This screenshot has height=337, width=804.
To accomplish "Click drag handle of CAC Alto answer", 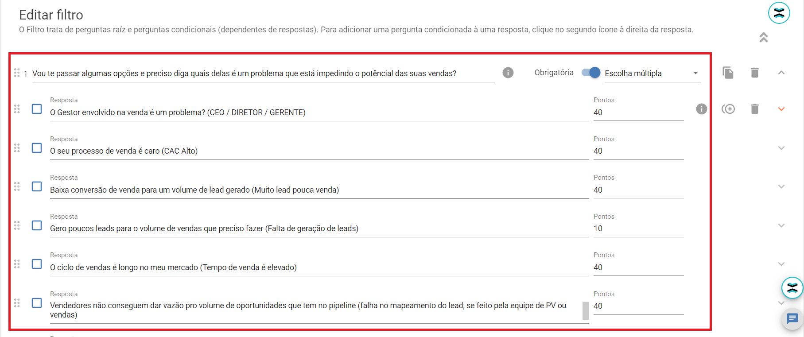I will point(17,148).
